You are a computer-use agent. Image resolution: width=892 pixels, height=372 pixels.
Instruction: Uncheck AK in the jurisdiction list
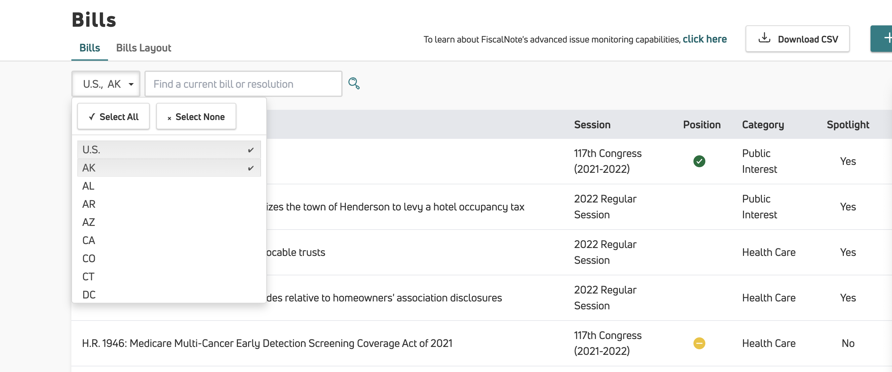[169, 168]
